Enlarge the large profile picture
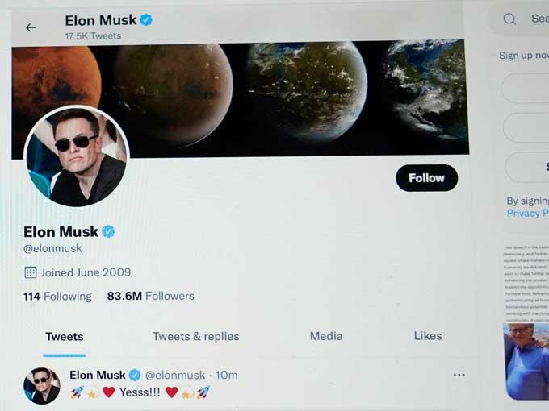 [77, 156]
